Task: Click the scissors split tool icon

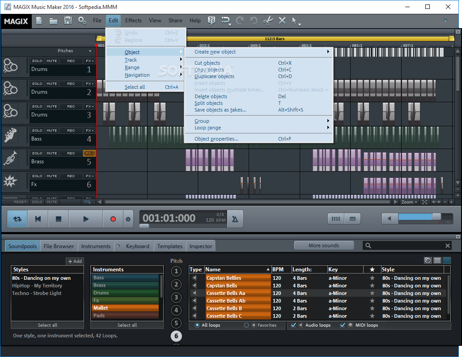Action: coord(268,21)
